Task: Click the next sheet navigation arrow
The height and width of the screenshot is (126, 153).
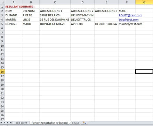Action: pyautogui.click(x=8, y=123)
